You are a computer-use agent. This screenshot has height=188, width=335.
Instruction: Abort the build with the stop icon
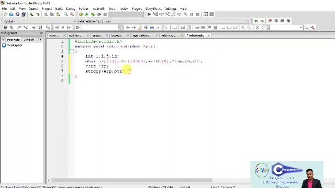point(105,14)
